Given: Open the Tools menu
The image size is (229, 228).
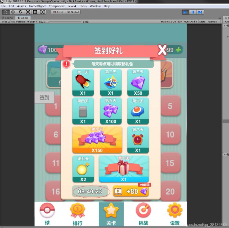Looking at the screenshot, I should pos(83,6).
